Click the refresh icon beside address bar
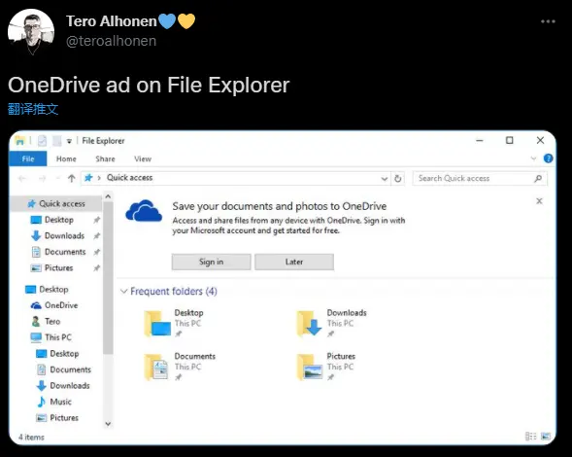 (x=398, y=178)
